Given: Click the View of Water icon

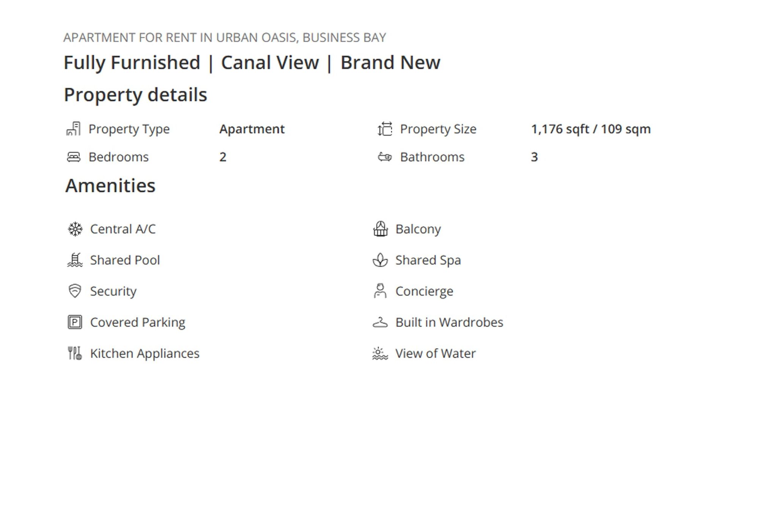Looking at the screenshot, I should pyautogui.click(x=380, y=353).
